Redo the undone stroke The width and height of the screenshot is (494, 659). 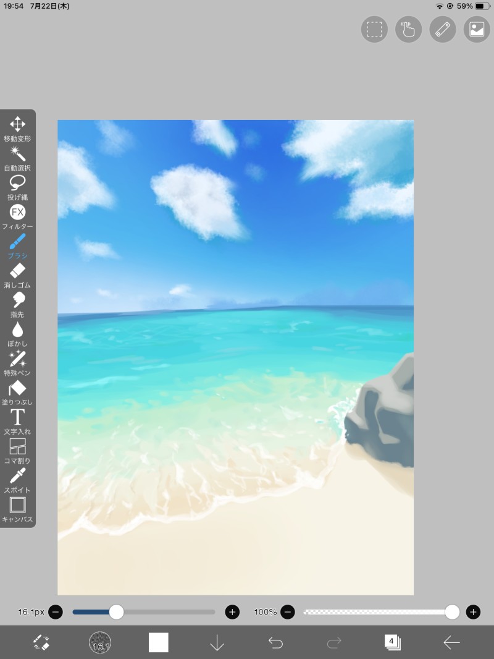pyautogui.click(x=334, y=642)
